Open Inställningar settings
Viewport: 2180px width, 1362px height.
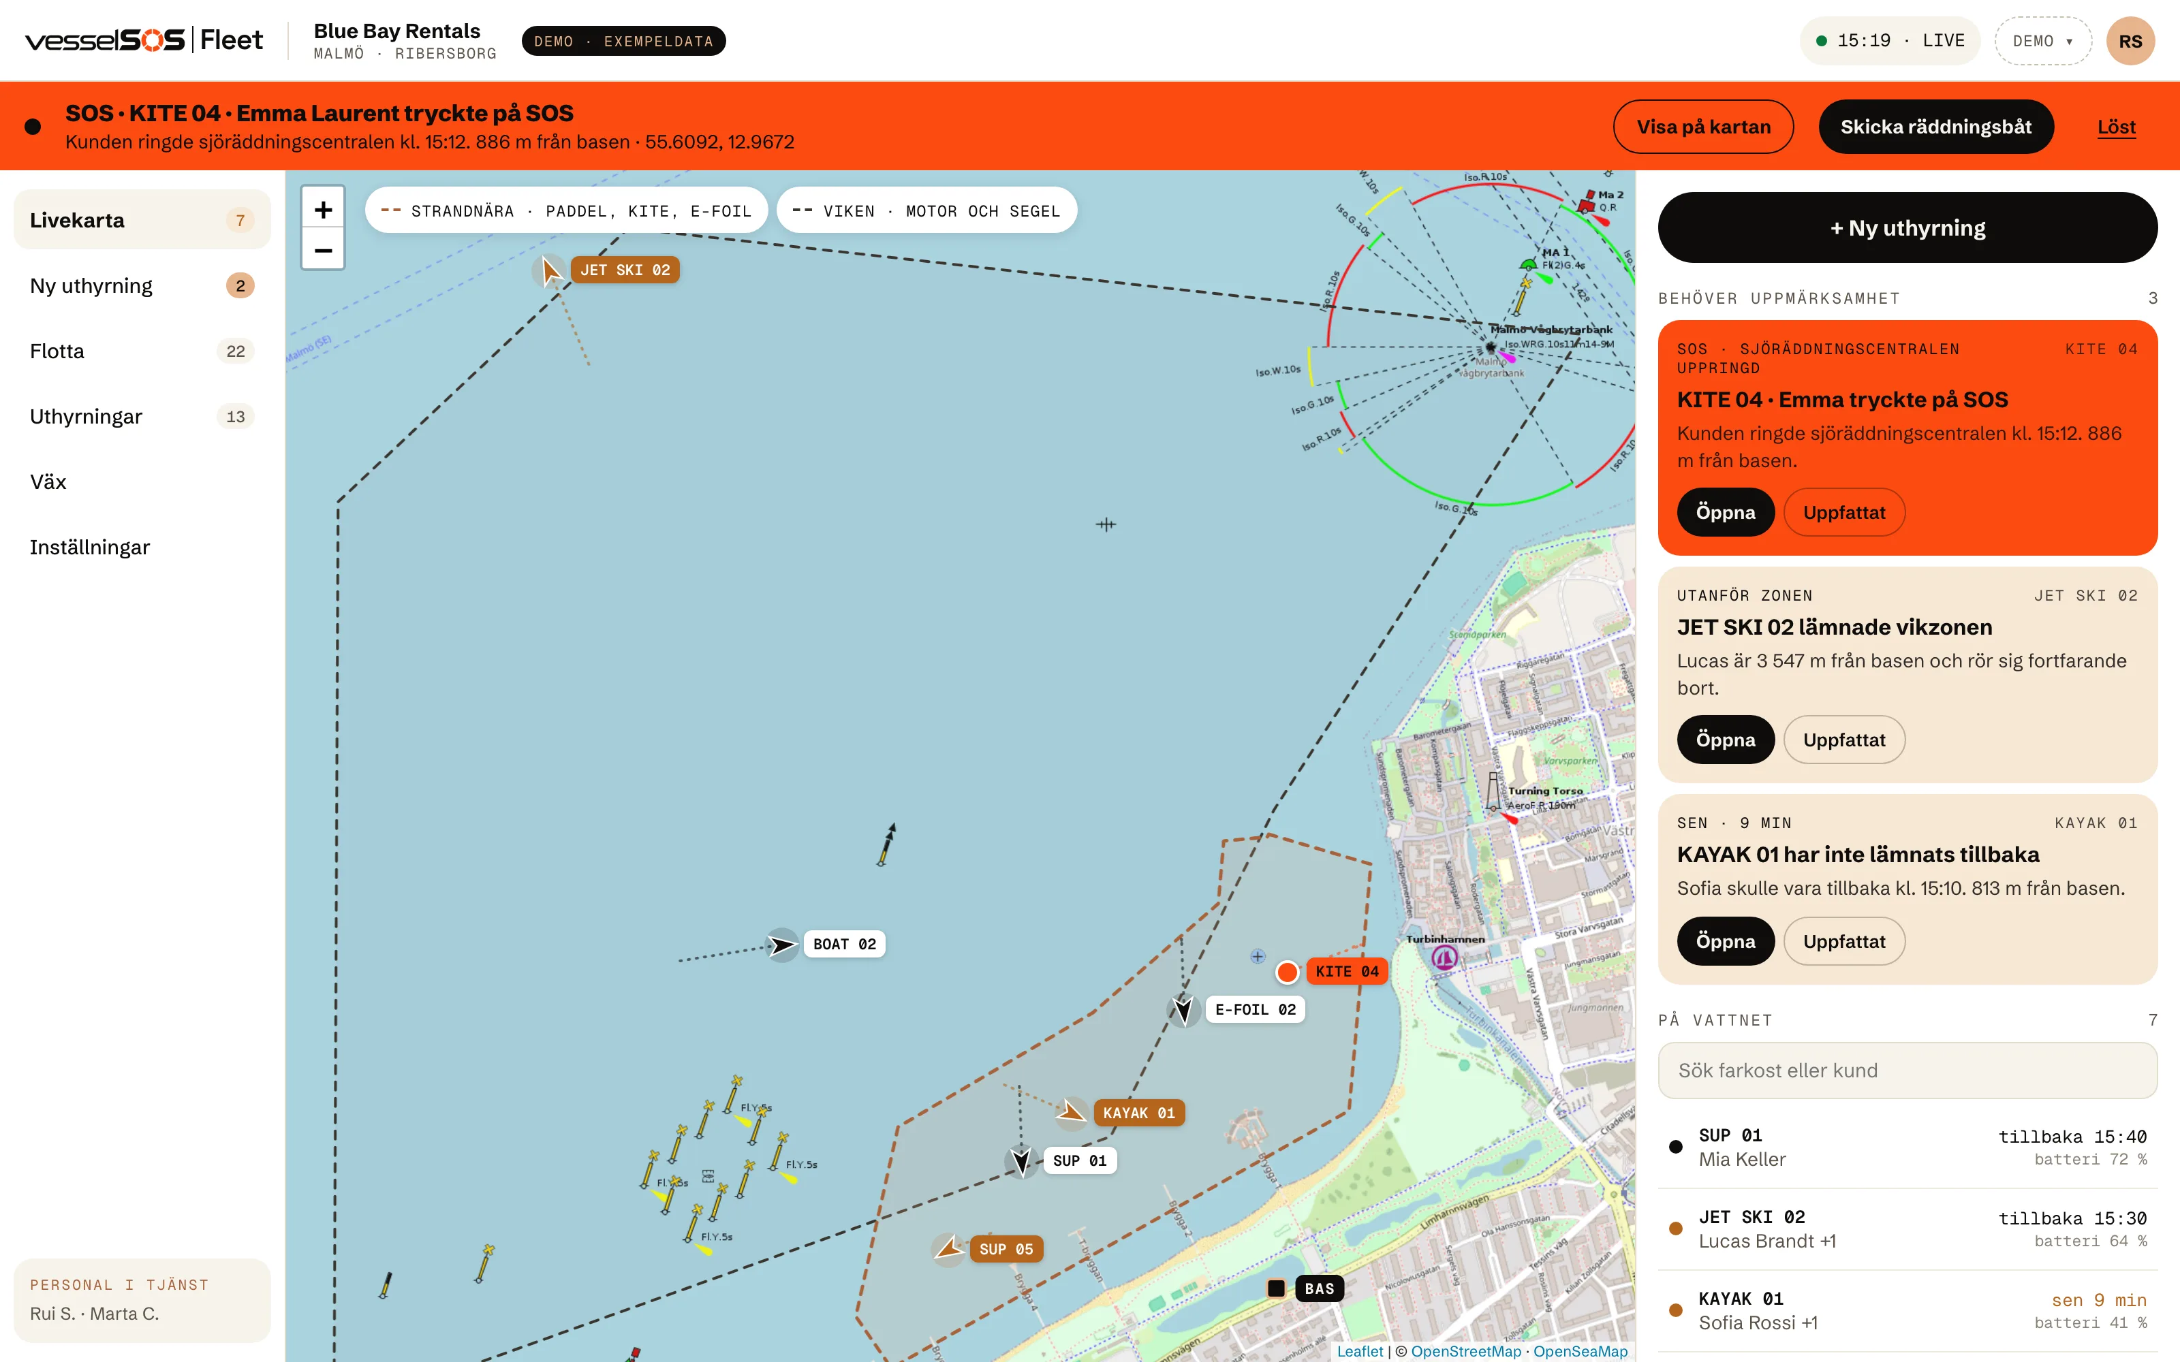click(142, 548)
